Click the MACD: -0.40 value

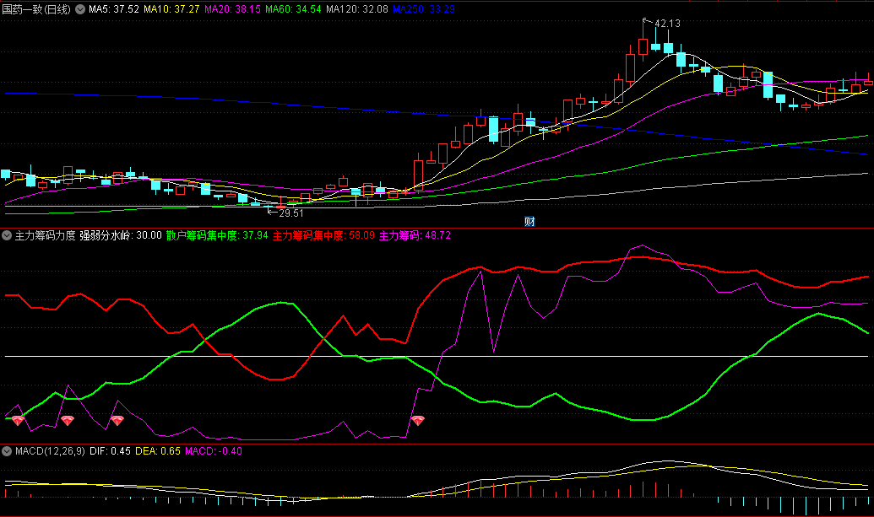tap(214, 451)
